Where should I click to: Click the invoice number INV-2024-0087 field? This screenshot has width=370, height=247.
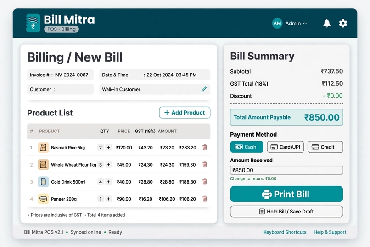click(61, 75)
